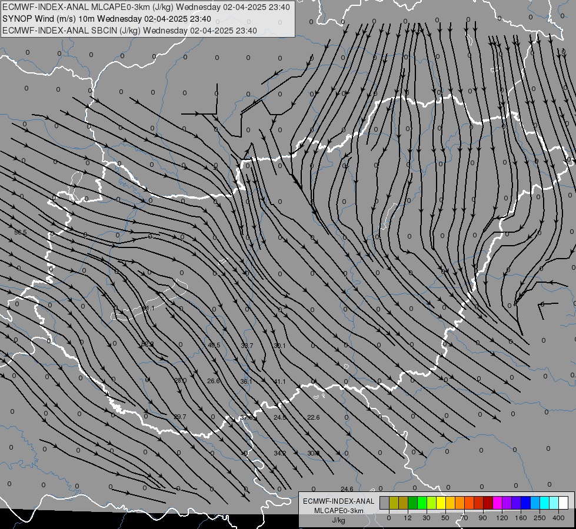Click the 24.6 value near the legend
Viewport: 576px width, 529px height.
tap(347, 489)
